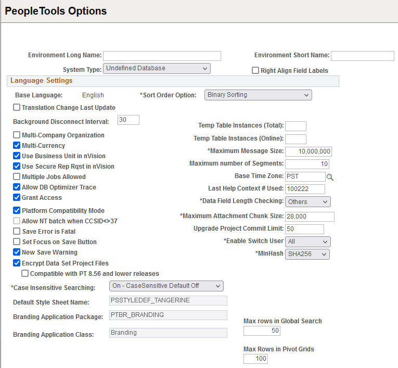Click Max rows in Global Search field
This screenshot has width=398, height=368.
click(262, 331)
